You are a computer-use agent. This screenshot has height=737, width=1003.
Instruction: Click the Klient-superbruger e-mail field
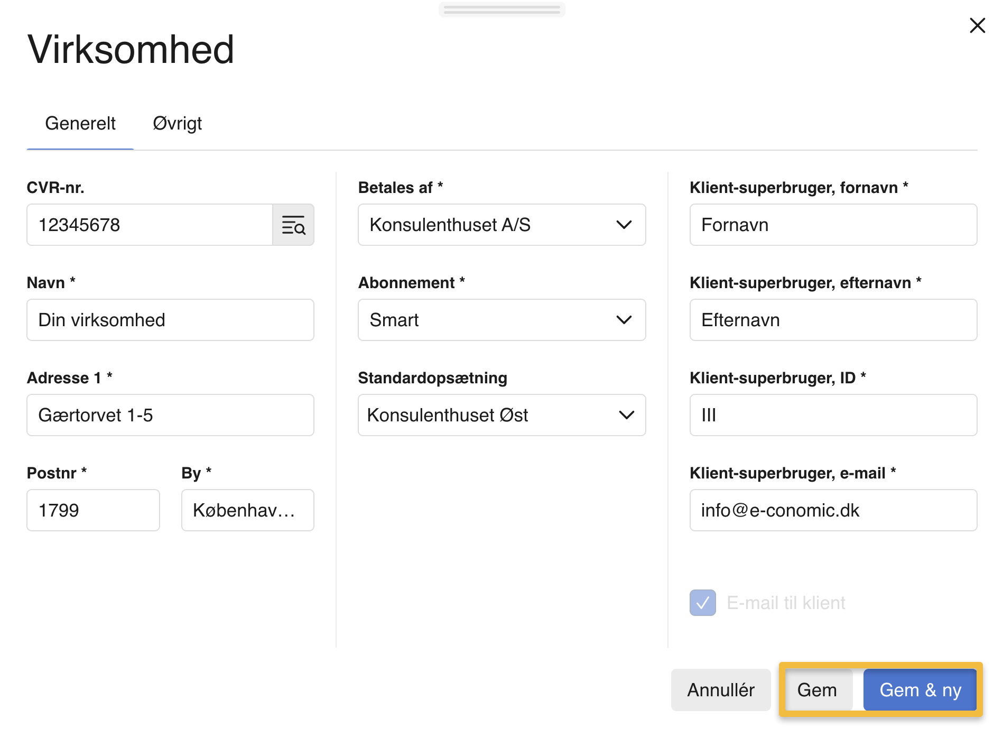[833, 510]
